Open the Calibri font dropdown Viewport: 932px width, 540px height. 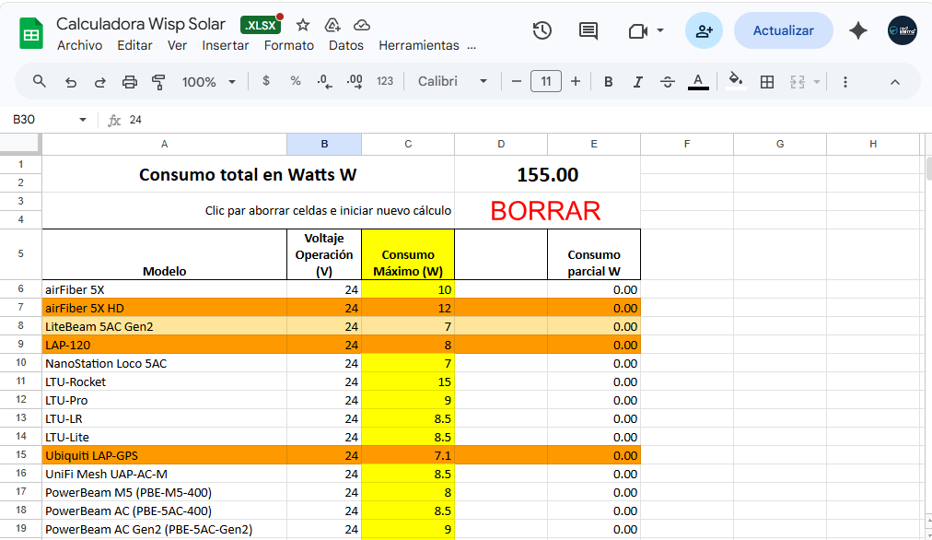tap(452, 81)
